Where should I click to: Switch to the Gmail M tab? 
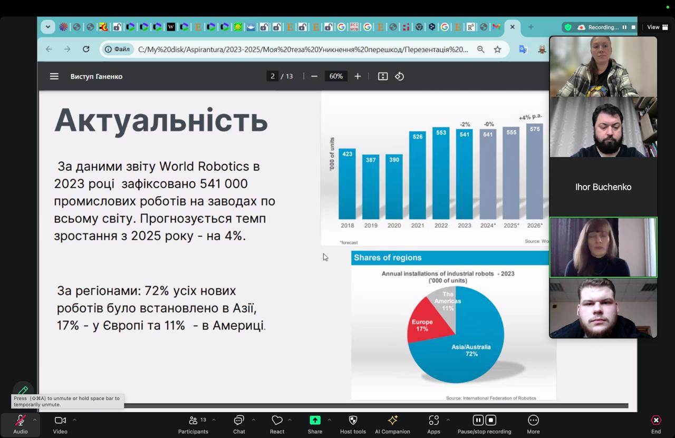click(496, 27)
